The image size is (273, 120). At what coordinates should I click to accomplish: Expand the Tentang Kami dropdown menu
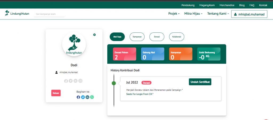[x=218, y=14]
